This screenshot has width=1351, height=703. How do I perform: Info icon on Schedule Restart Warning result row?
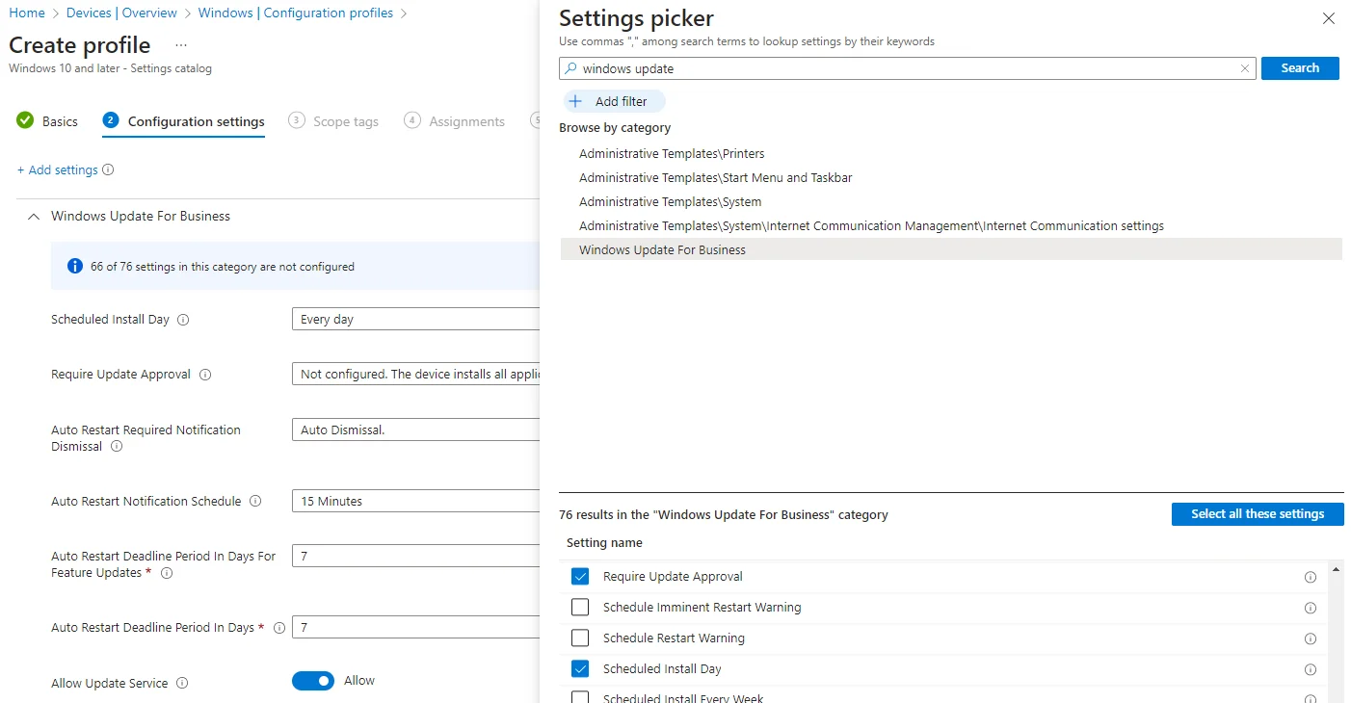tap(1310, 638)
